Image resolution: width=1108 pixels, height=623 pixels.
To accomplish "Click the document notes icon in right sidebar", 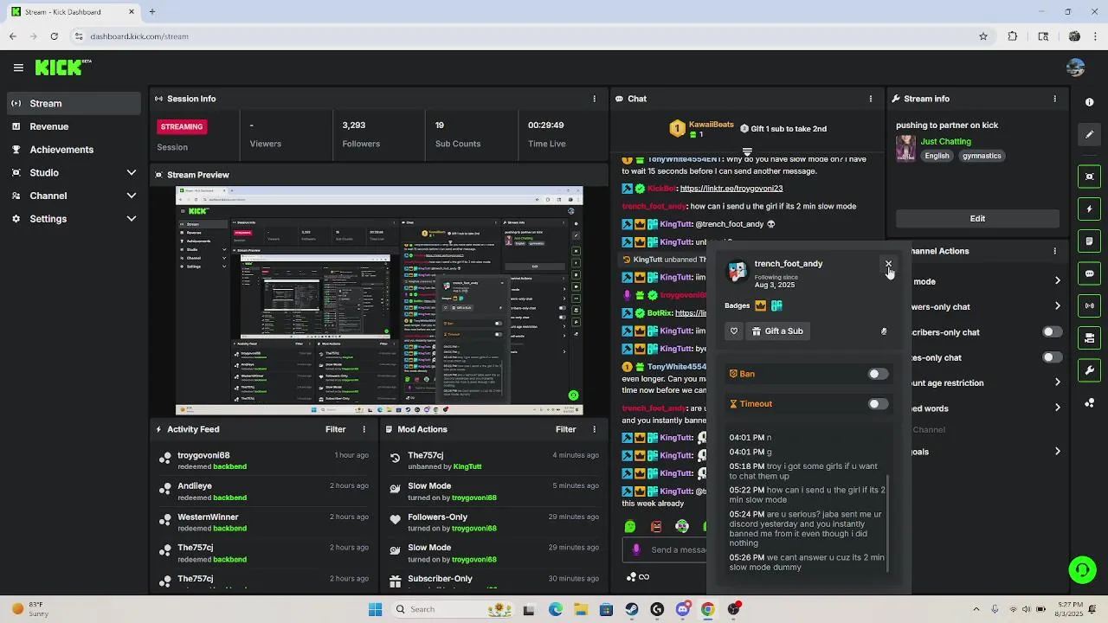I will pyautogui.click(x=1089, y=241).
